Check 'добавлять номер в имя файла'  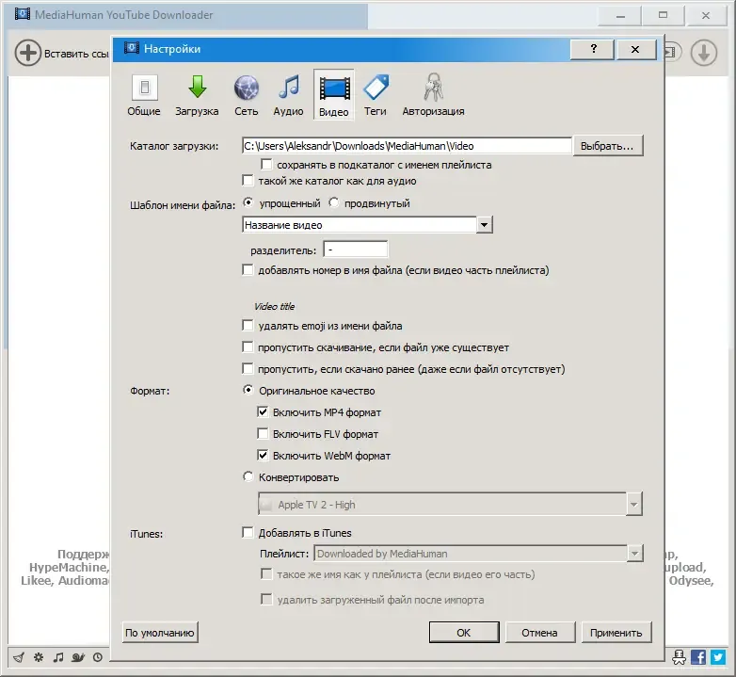[248, 270]
